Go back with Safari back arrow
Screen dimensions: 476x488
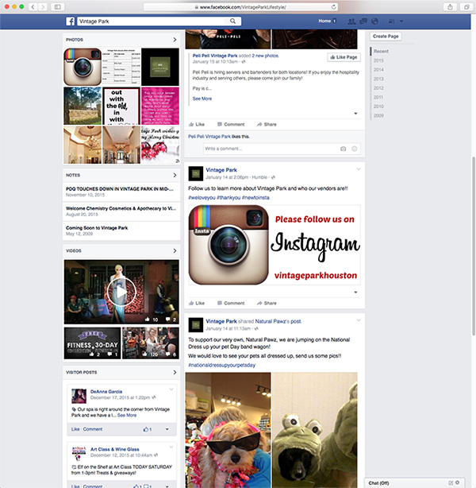33,7
